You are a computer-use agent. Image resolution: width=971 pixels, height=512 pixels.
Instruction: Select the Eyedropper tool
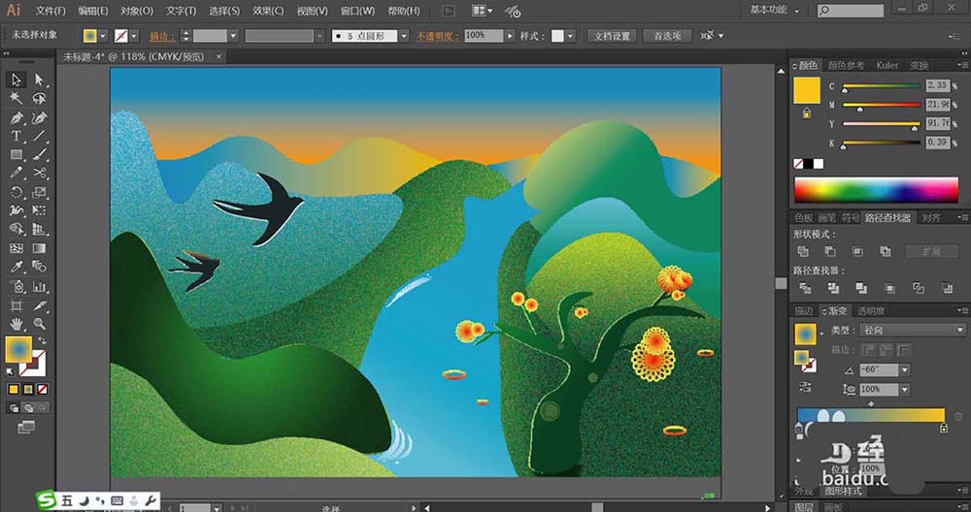pos(17,267)
